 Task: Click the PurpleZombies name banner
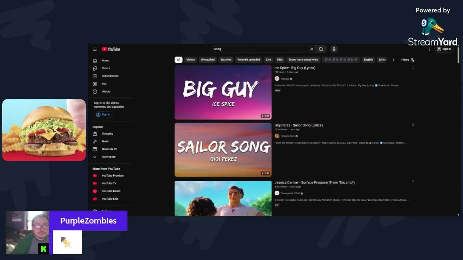[88, 221]
